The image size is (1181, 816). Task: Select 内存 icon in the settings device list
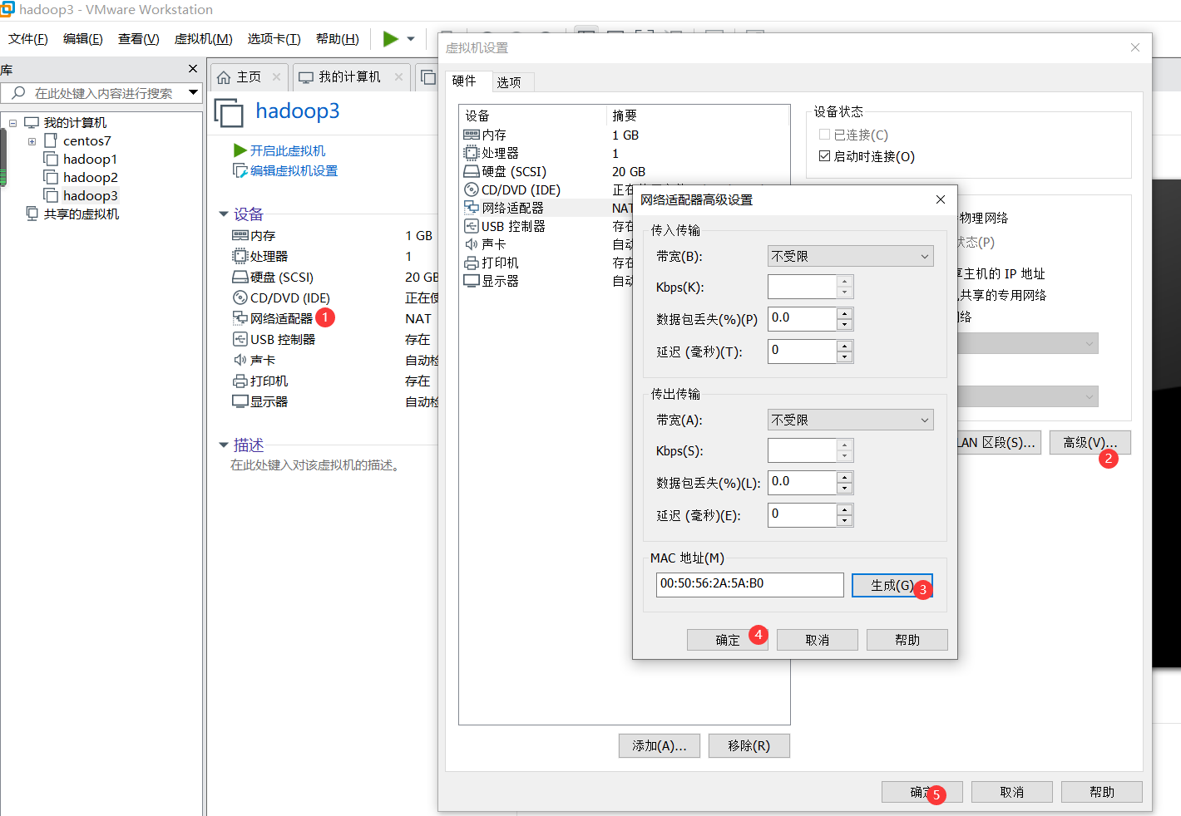pyautogui.click(x=472, y=135)
